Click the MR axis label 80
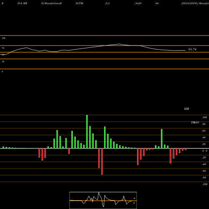The height and width of the screenshot is (209, 209). (x=204, y=124)
